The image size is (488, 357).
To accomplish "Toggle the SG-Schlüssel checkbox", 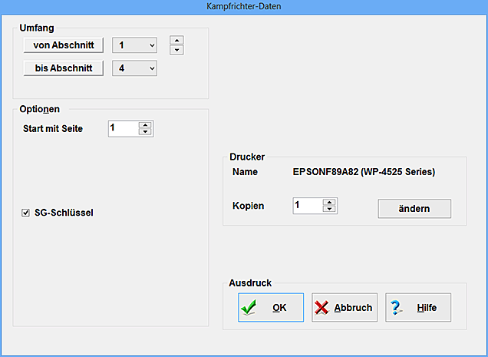I will (x=26, y=213).
